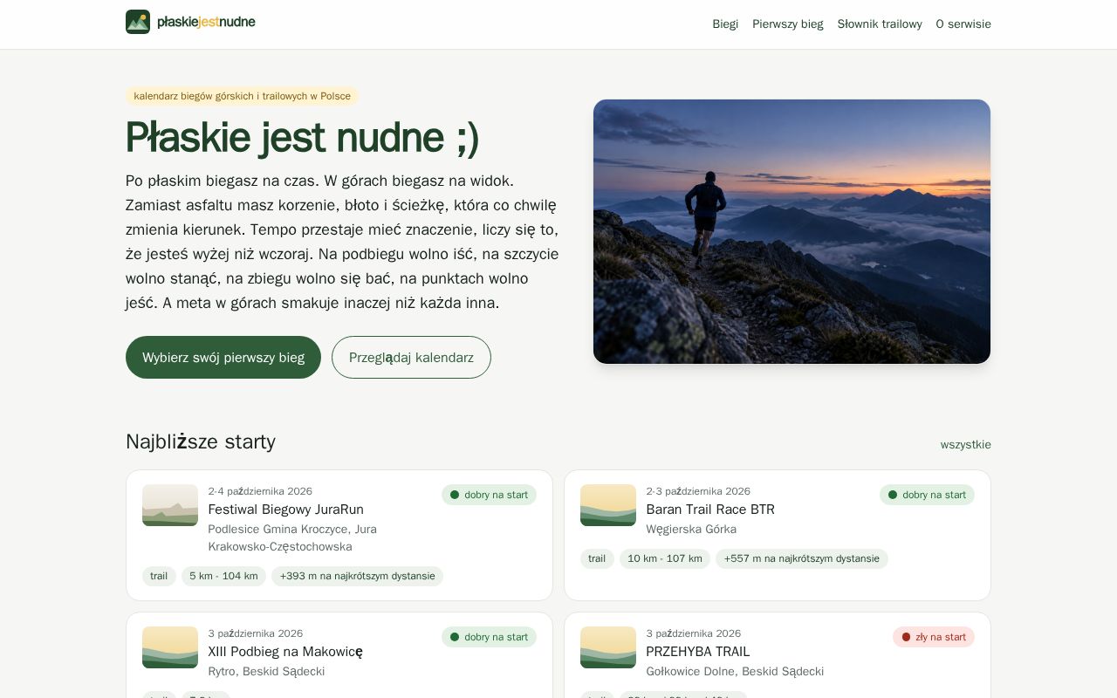Image resolution: width=1117 pixels, height=698 pixels.
Task: Go to Pierwszy bieg in navigation
Action: coord(788,24)
